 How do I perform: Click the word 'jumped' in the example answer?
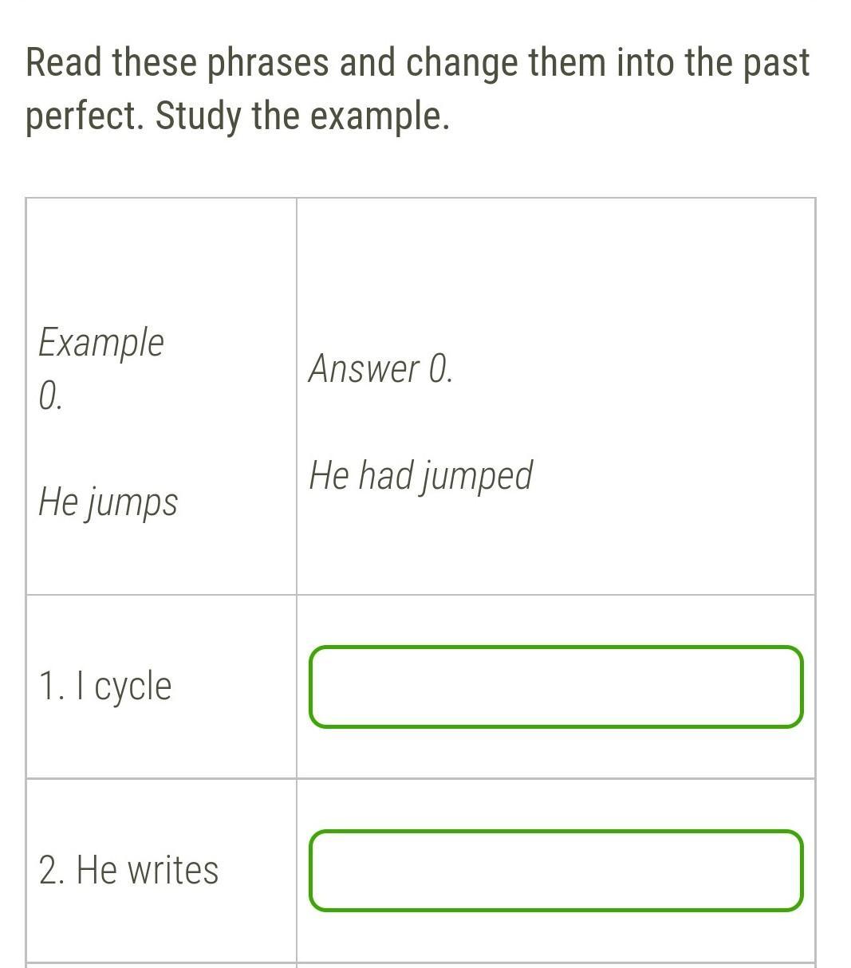[477, 476]
